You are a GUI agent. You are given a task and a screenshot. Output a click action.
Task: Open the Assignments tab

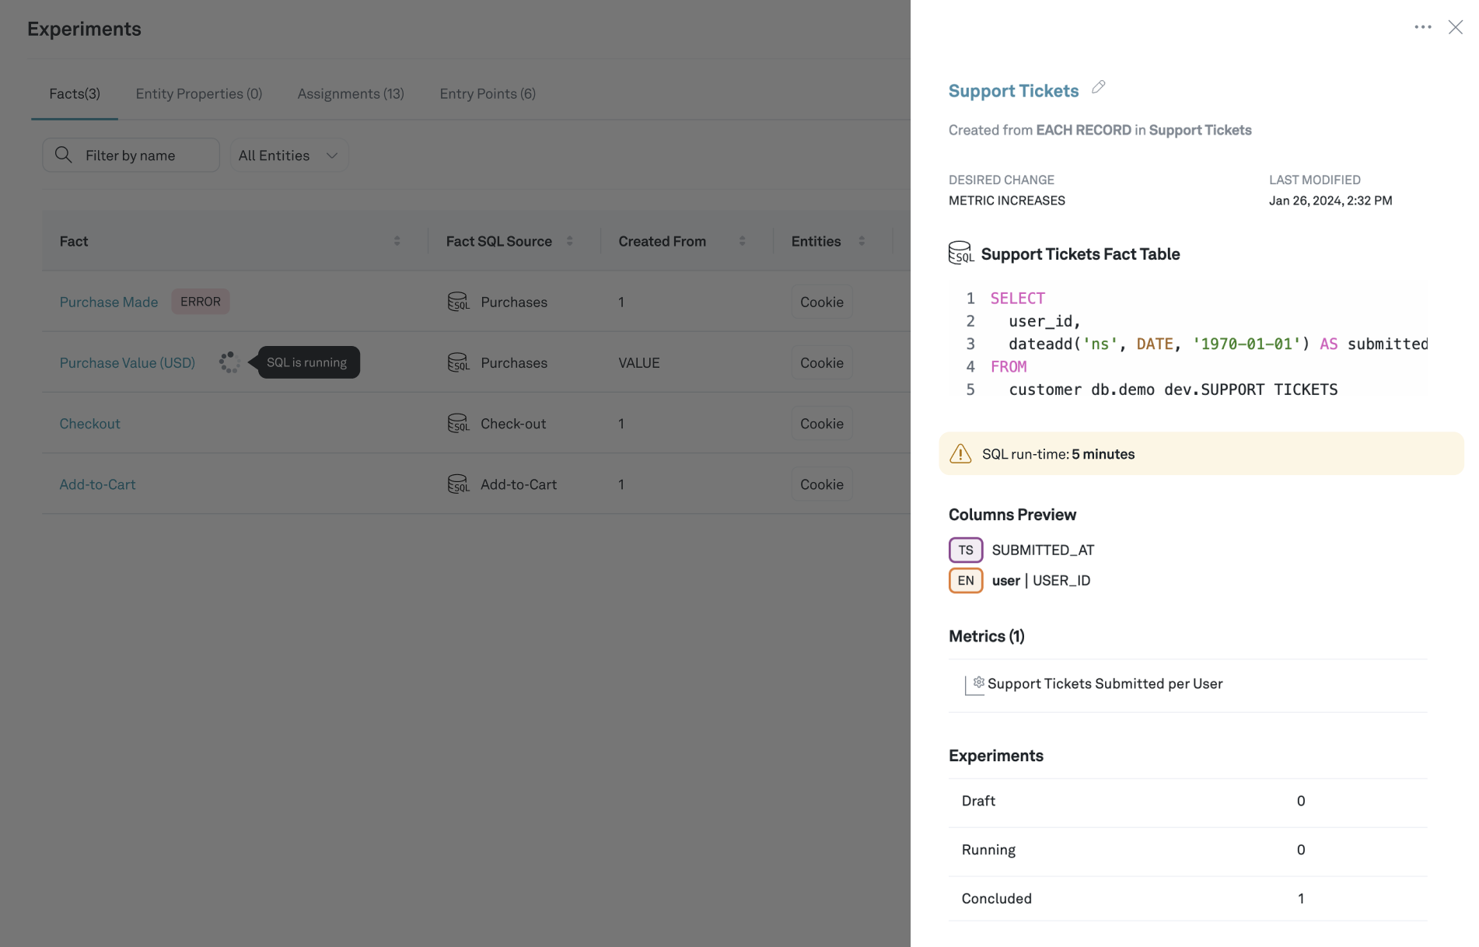tap(351, 93)
